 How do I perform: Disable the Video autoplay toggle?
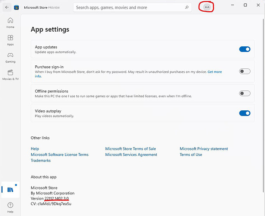point(245,113)
